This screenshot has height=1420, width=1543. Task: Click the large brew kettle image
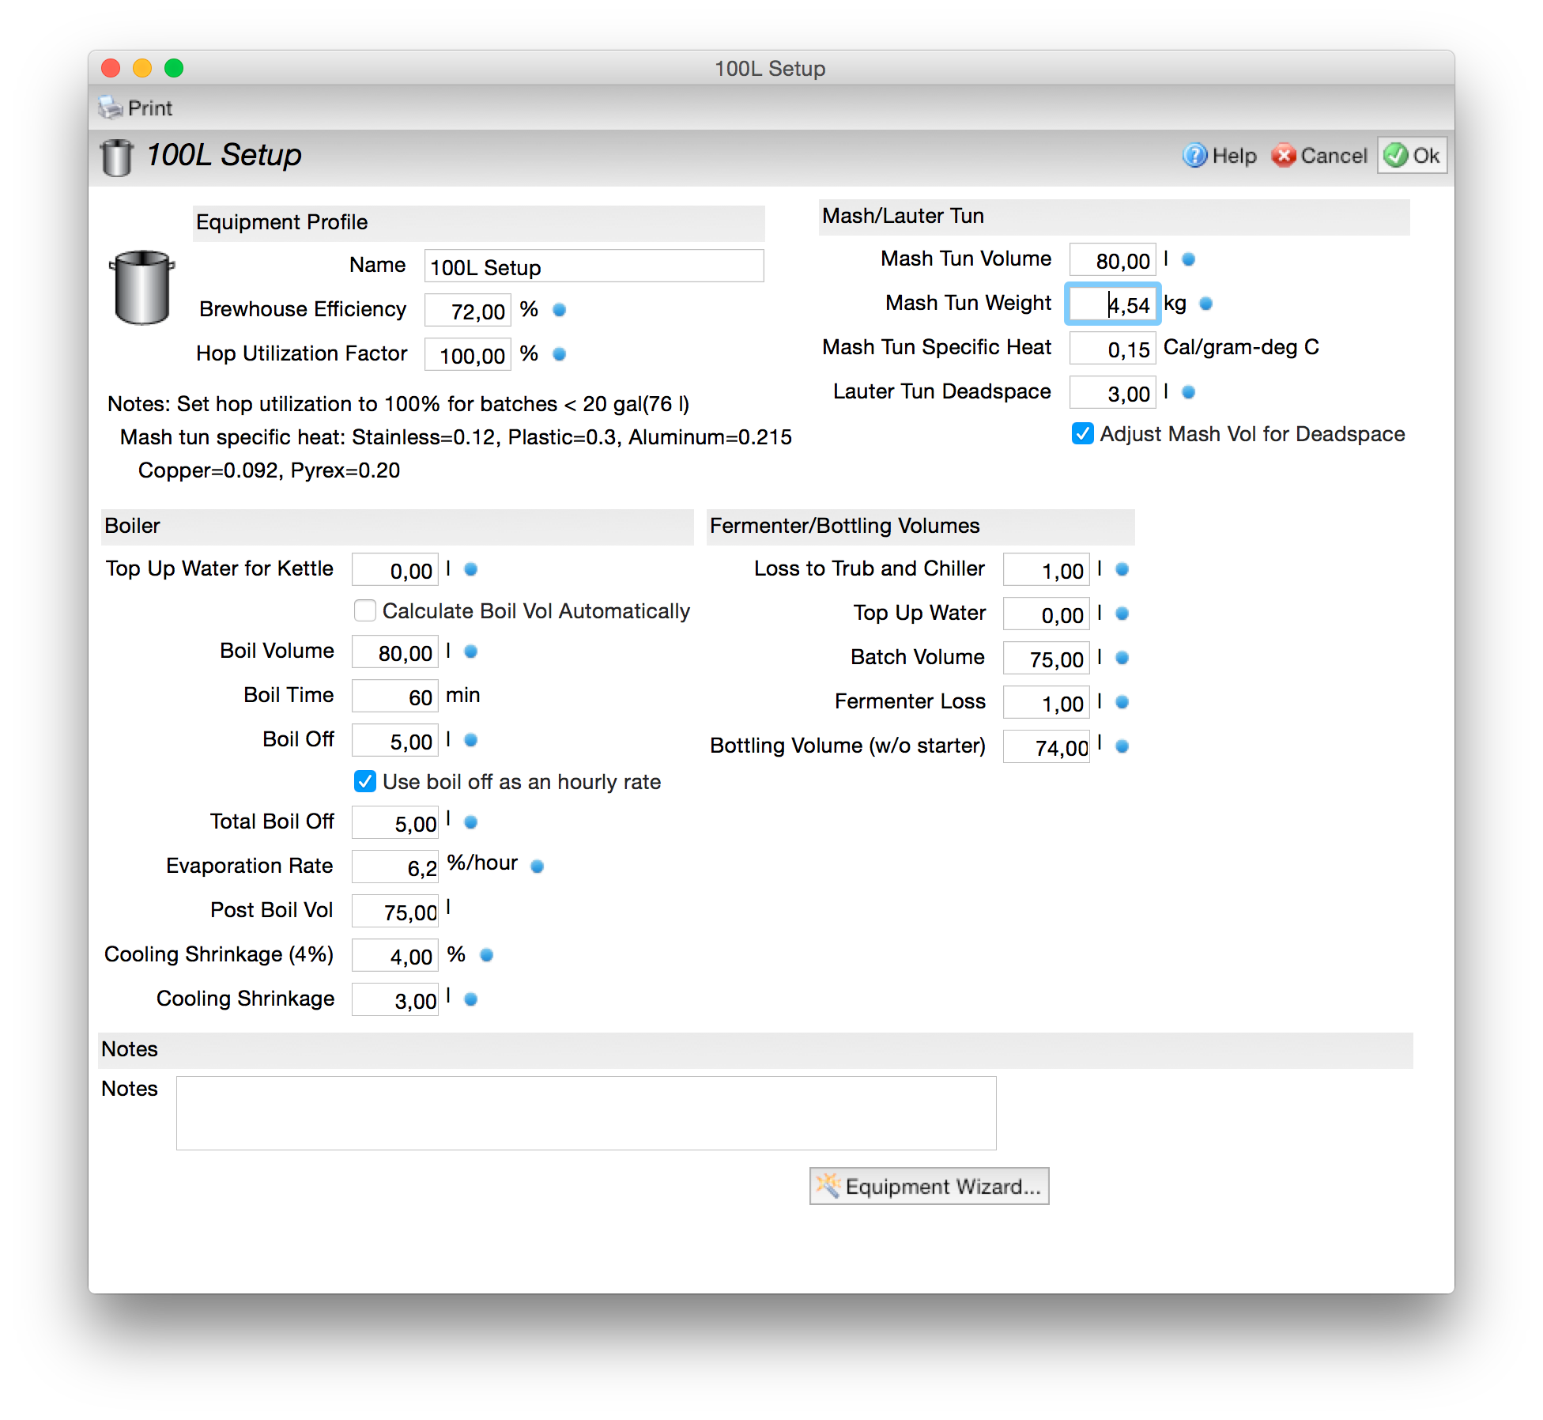coord(142,288)
